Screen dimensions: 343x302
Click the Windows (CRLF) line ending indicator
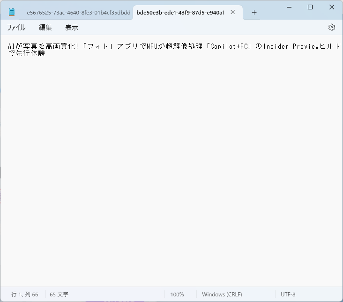[222, 295]
